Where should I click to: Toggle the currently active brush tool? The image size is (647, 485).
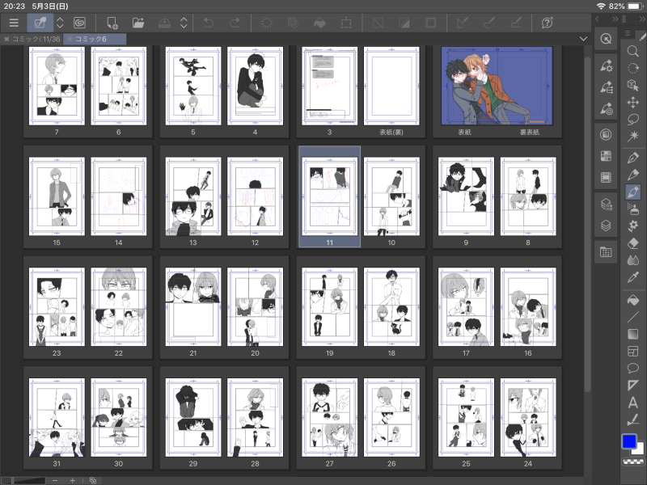coord(632,192)
